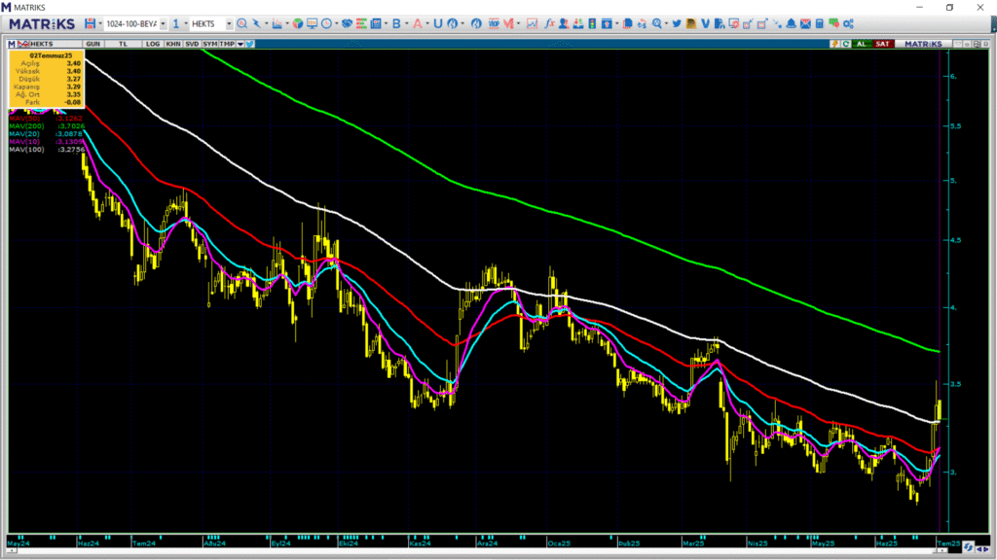Toggle the LOG scale button
This screenshot has width=997, height=560.
[153, 44]
